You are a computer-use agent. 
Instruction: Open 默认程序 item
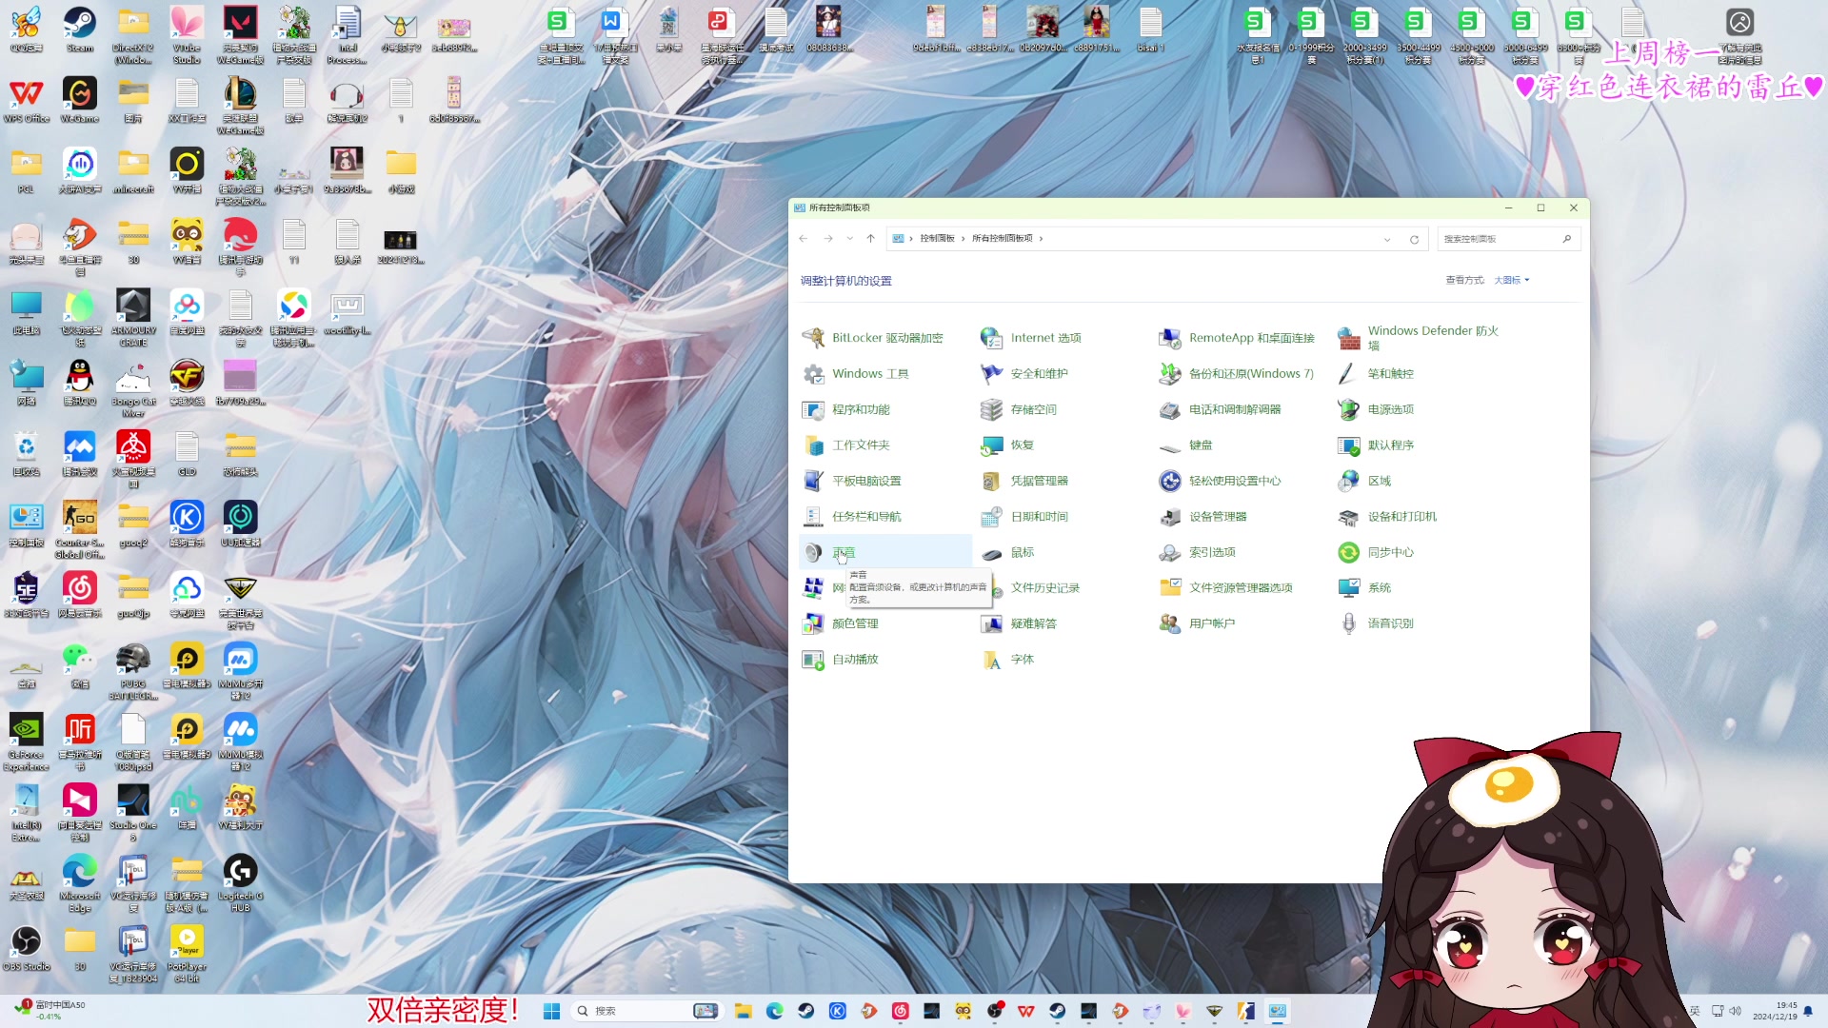pos(1376,445)
